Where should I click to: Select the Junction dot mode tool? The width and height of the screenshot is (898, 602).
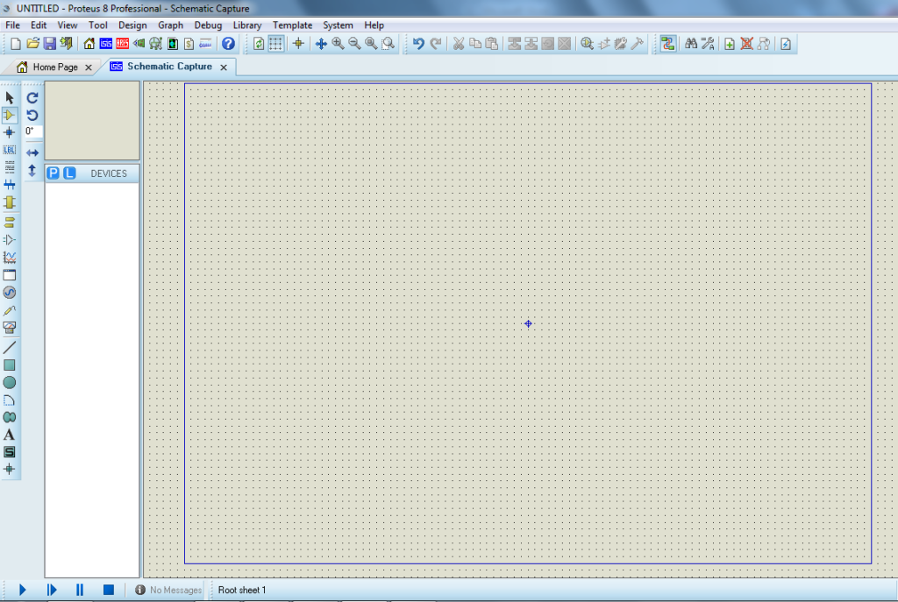[x=10, y=132]
